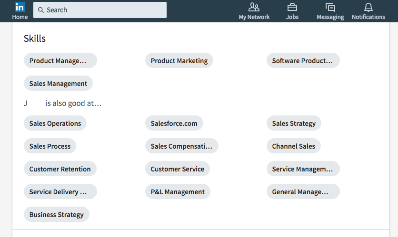This screenshot has width=398, height=237.
Task: Open the Sales Management skill
Action: (58, 83)
